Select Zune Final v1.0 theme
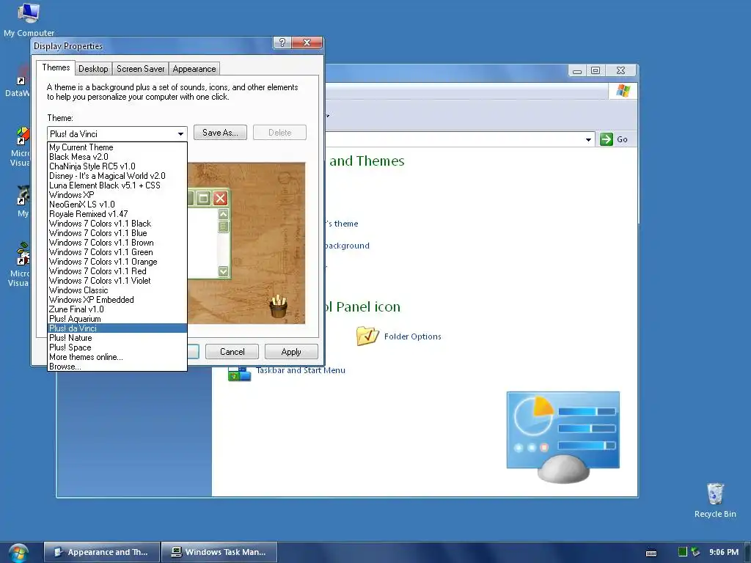The height and width of the screenshot is (563, 751). pyautogui.click(x=117, y=310)
